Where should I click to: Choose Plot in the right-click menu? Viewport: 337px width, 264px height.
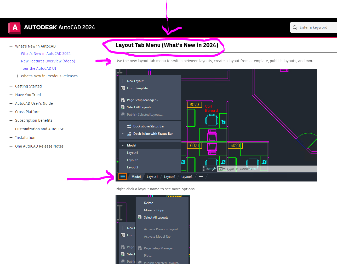(x=162, y=256)
